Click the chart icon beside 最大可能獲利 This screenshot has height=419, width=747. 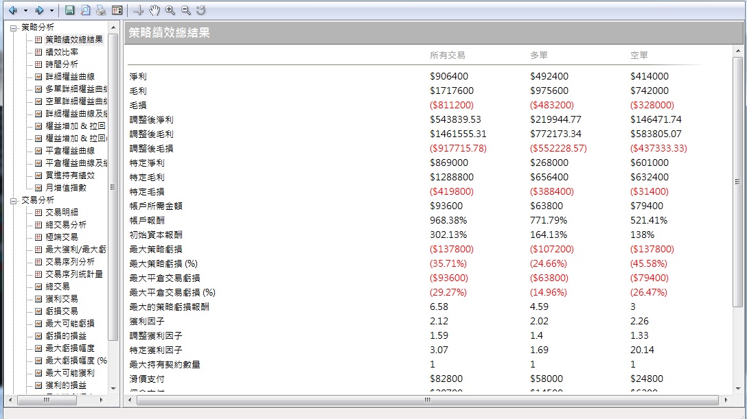38,373
